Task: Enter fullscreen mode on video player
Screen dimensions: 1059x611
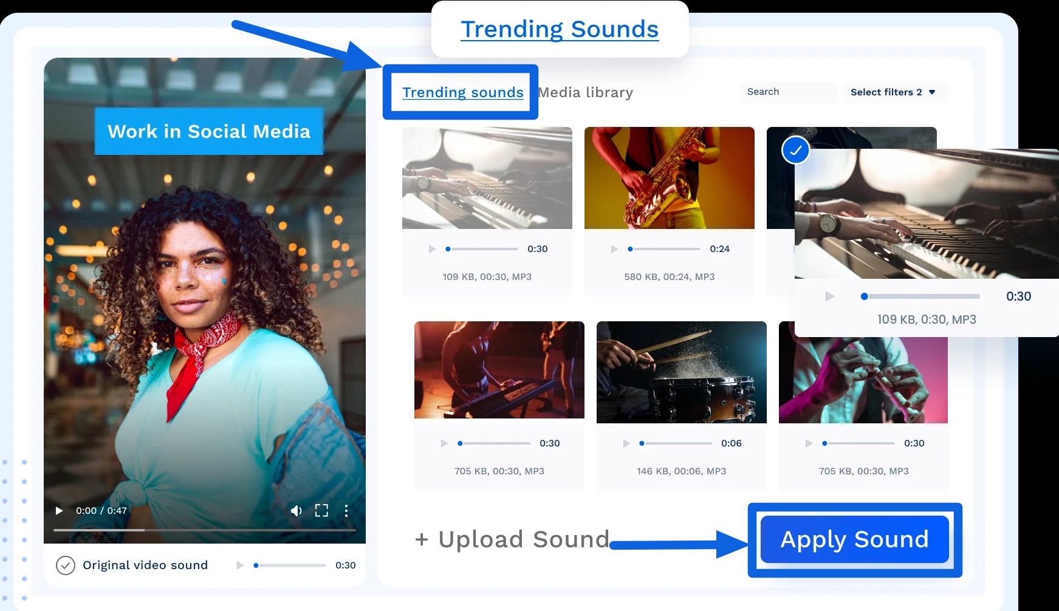Action: [321, 511]
